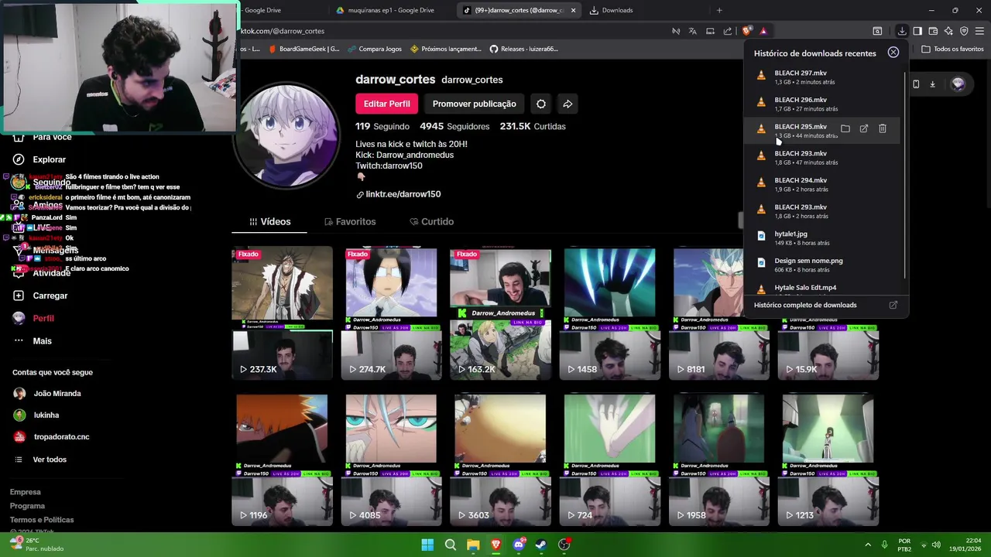Click the 119 Seguindo count

(x=382, y=126)
